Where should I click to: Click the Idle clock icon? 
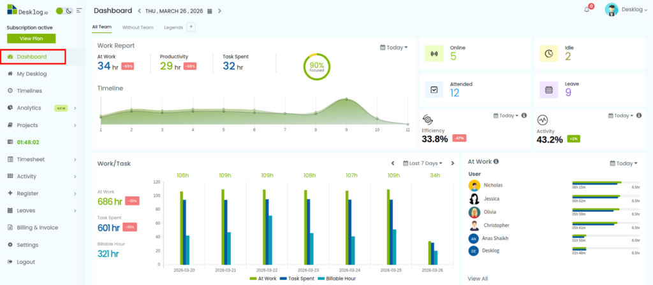pos(548,53)
